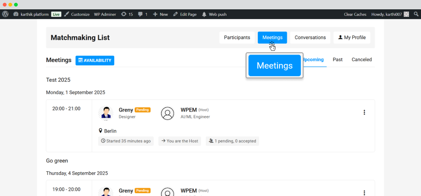Click Greny's avatar in the Berlin meeting
The width and height of the screenshot is (421, 196).
(106, 113)
